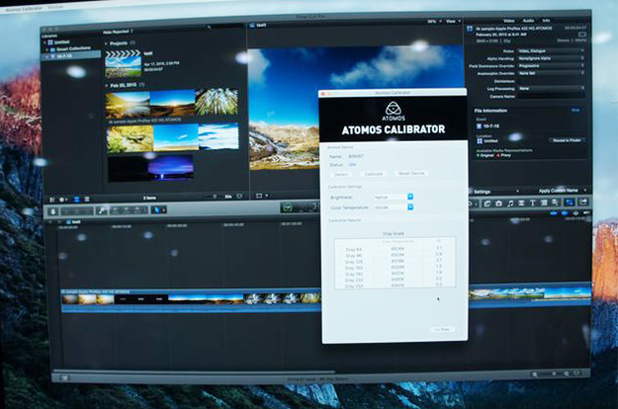
Task: Switch to the Info inspector tab
Action: (x=546, y=20)
